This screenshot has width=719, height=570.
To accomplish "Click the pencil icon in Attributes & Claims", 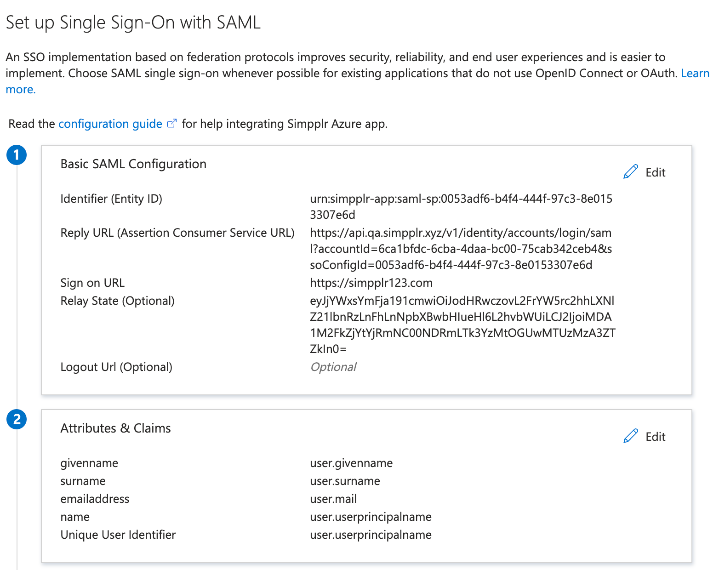I will (x=630, y=436).
